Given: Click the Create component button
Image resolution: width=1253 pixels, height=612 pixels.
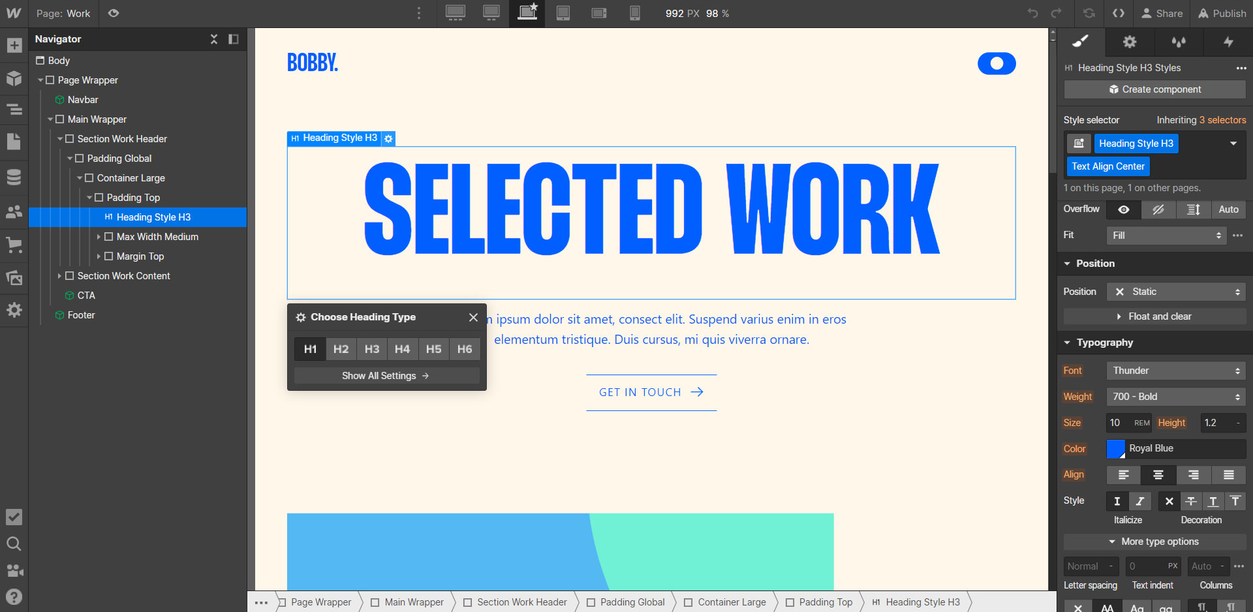Looking at the screenshot, I should (1154, 89).
